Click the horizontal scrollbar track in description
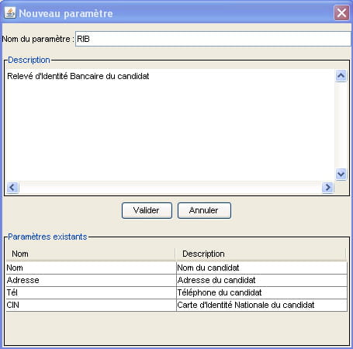 170,187
